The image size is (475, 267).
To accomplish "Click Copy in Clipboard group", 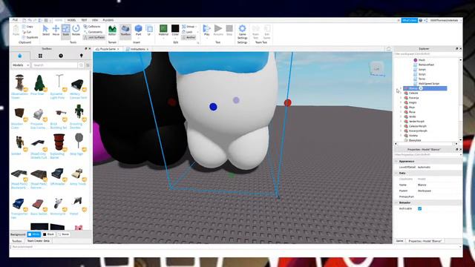I will tap(27, 27).
